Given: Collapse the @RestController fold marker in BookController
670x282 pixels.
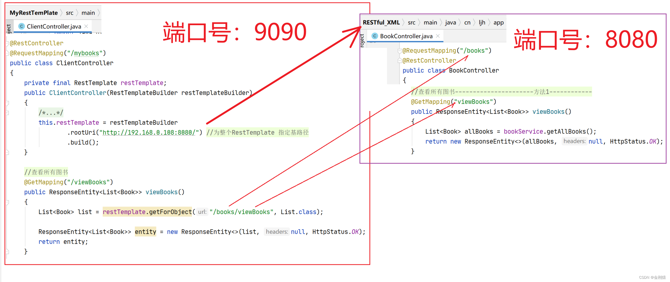Looking at the screenshot, I should click(x=400, y=61).
